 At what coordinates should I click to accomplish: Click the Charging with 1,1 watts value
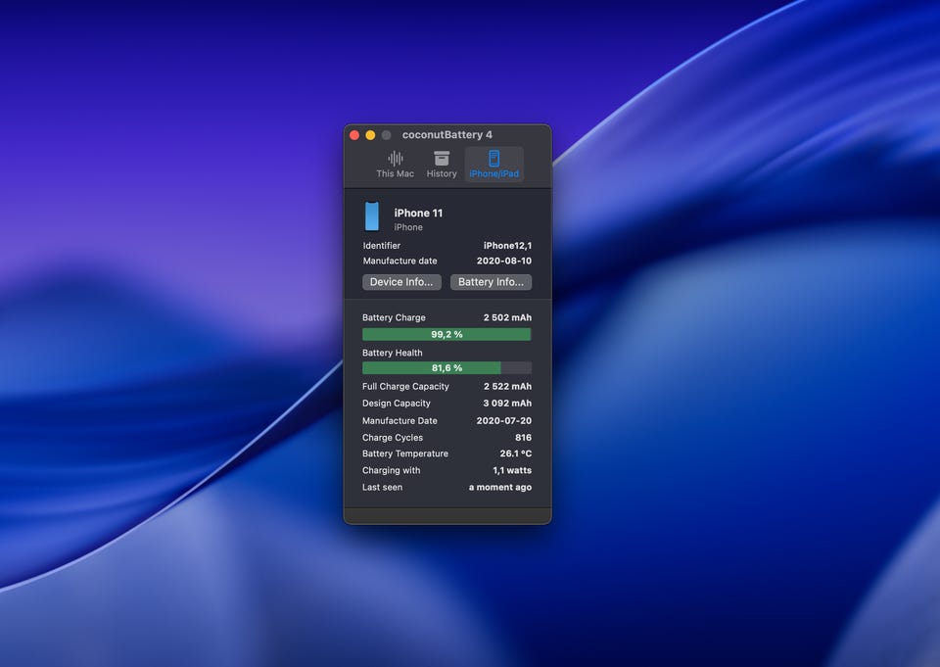point(512,470)
